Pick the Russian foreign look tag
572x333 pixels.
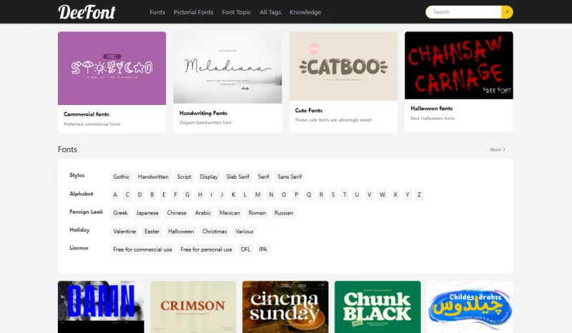[x=284, y=213]
